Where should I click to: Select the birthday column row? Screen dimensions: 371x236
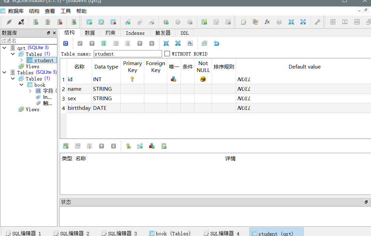pyautogui.click(x=215, y=108)
